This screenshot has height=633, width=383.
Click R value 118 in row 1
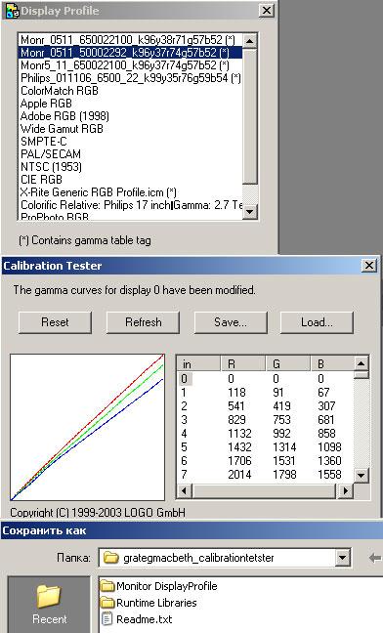pos(236,393)
